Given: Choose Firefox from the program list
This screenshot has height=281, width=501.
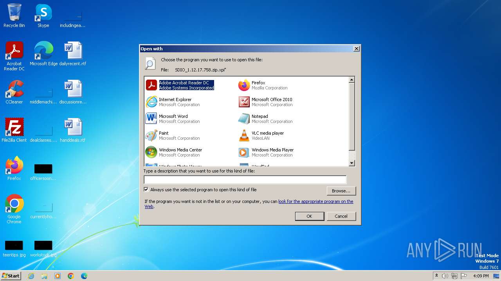Looking at the screenshot, I should coord(263,85).
